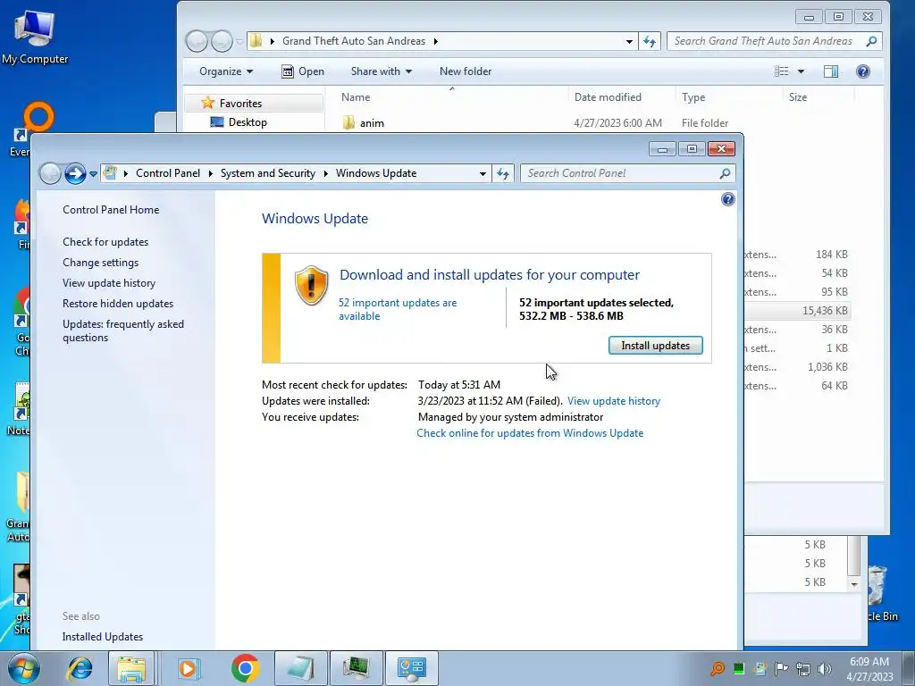Select Favorites in Explorer navigation pane
This screenshot has height=686, width=915.
pos(240,104)
